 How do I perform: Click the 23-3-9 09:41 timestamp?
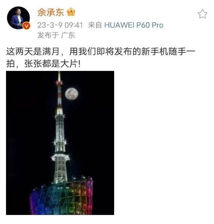60,25
